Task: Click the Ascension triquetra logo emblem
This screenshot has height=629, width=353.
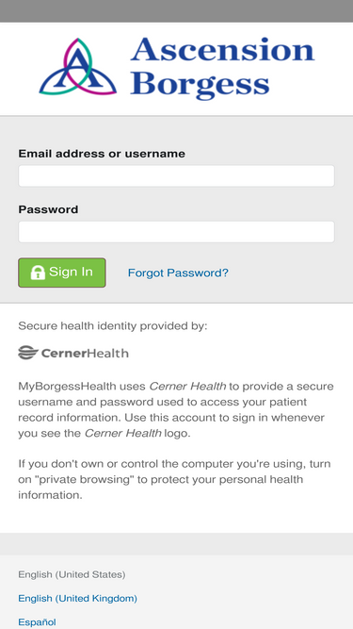Action: pos(77,67)
